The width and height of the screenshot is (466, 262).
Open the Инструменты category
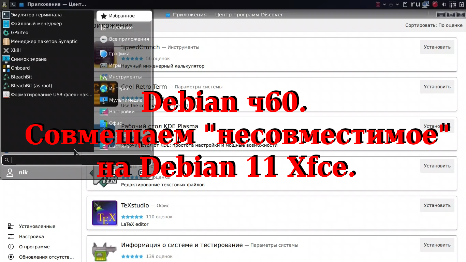pyautogui.click(x=124, y=77)
